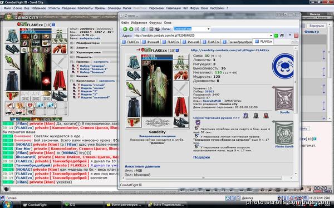Click the heart potion quick-slot icon
This screenshot has width=334, height=208.
[30, 105]
